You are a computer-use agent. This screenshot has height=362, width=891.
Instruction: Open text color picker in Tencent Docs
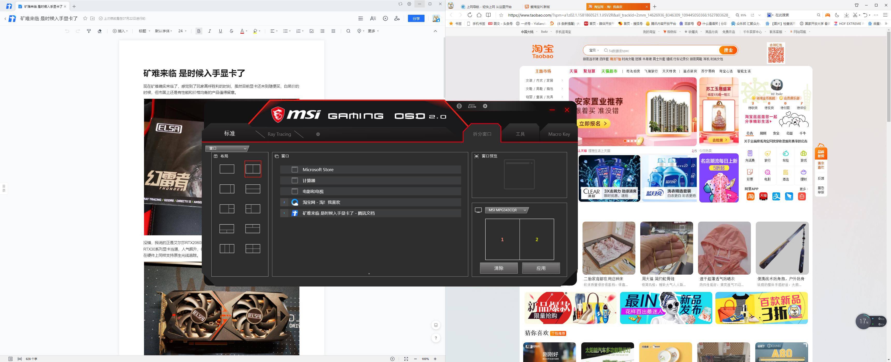pyautogui.click(x=243, y=31)
